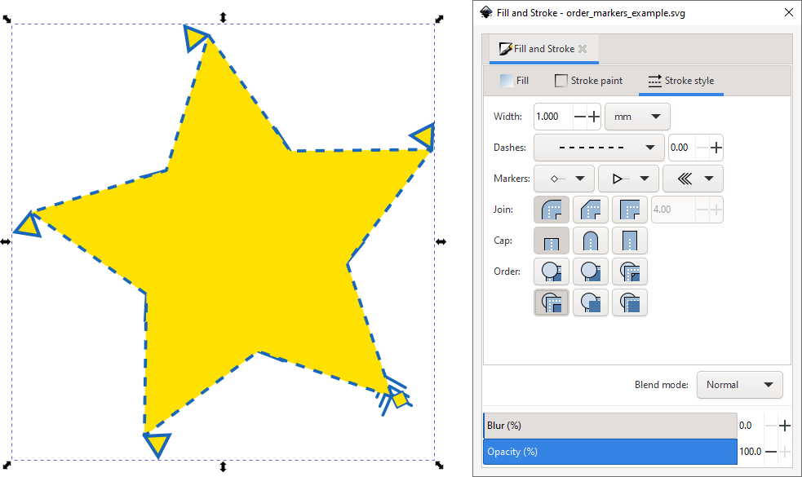Select the miter join button
The image size is (802, 477).
click(630, 210)
